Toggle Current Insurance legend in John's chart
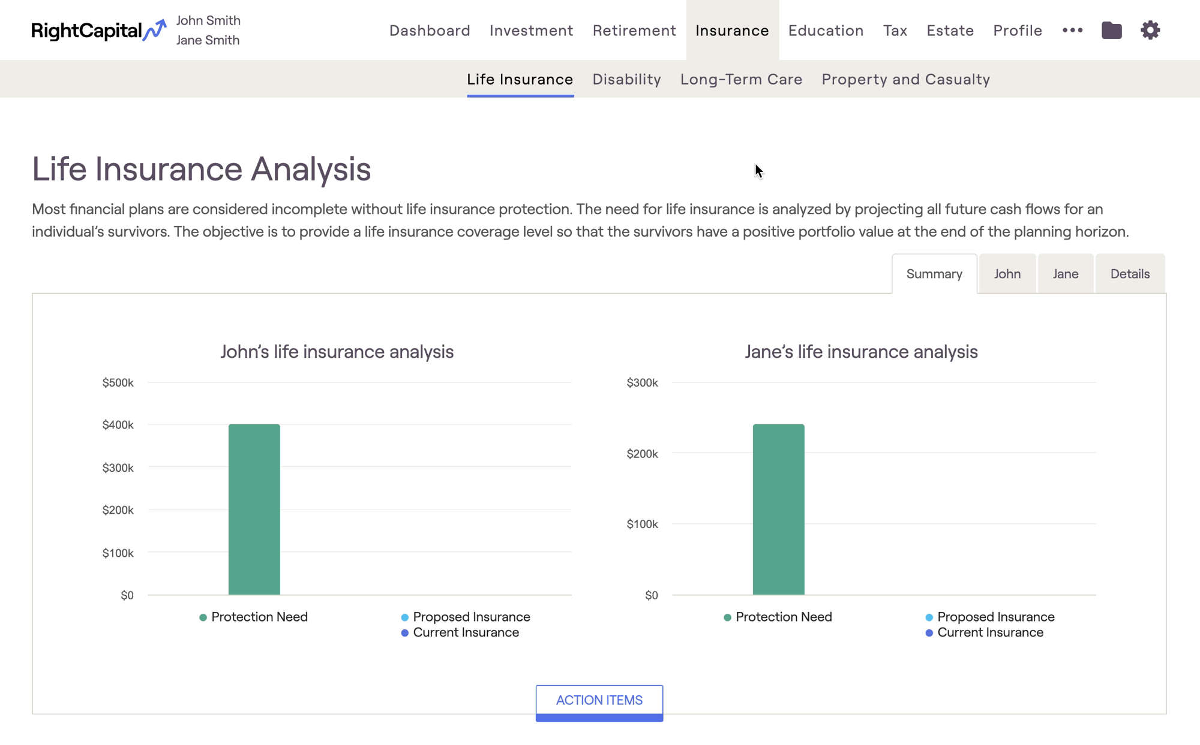1200x745 pixels. pyautogui.click(x=460, y=632)
